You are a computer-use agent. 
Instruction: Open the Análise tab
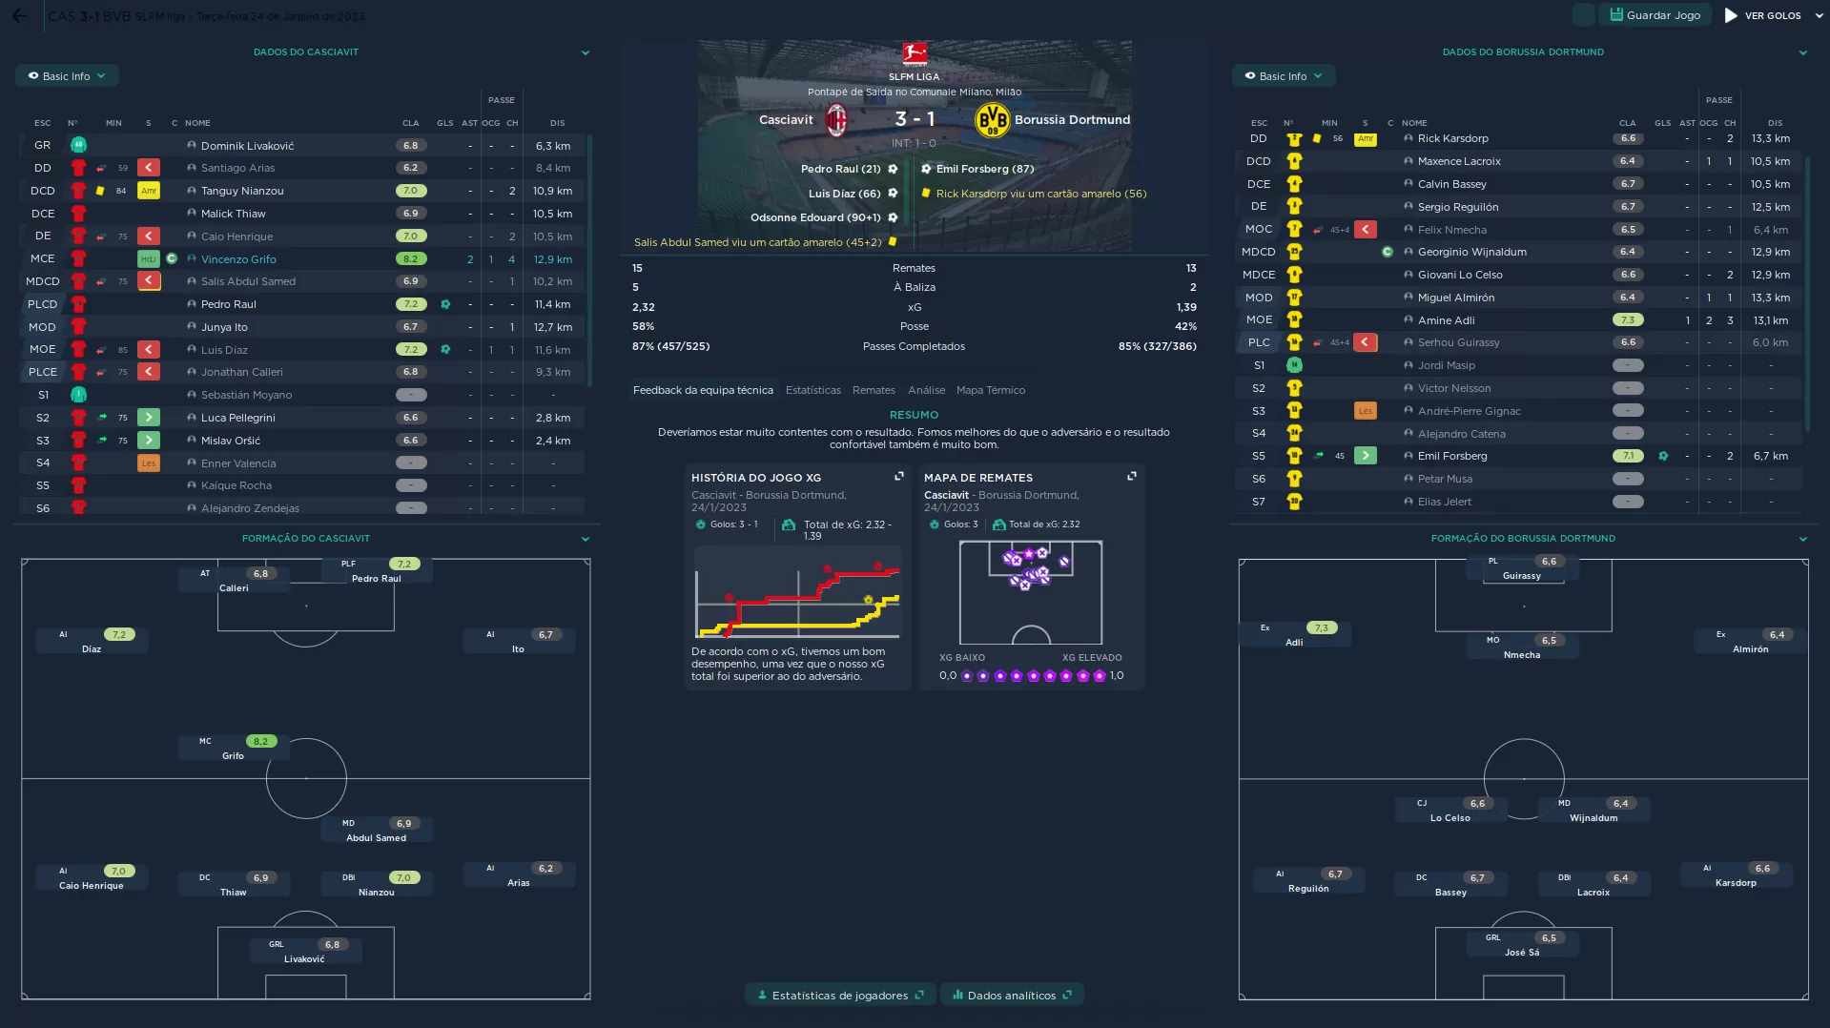(926, 390)
